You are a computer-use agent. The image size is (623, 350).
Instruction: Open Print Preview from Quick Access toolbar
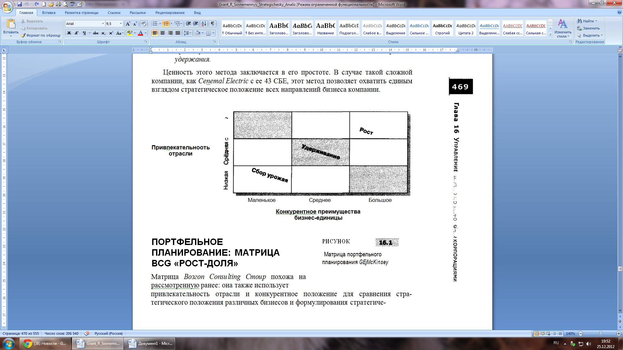tap(66, 4)
